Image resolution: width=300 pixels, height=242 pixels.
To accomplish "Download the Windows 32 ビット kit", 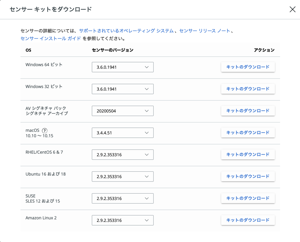I will 248,89.
